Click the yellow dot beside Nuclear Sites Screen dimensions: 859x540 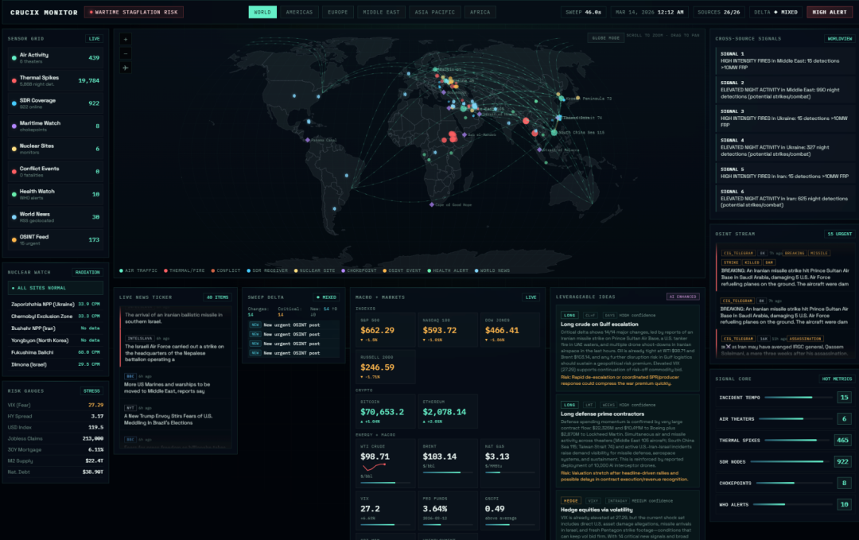pos(14,149)
